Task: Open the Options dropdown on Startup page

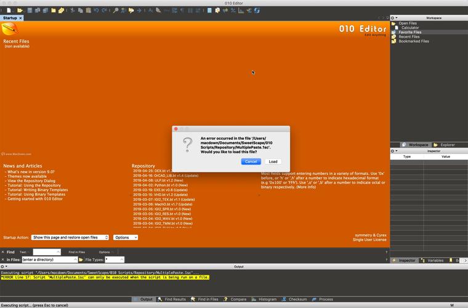Action: [x=126, y=237]
